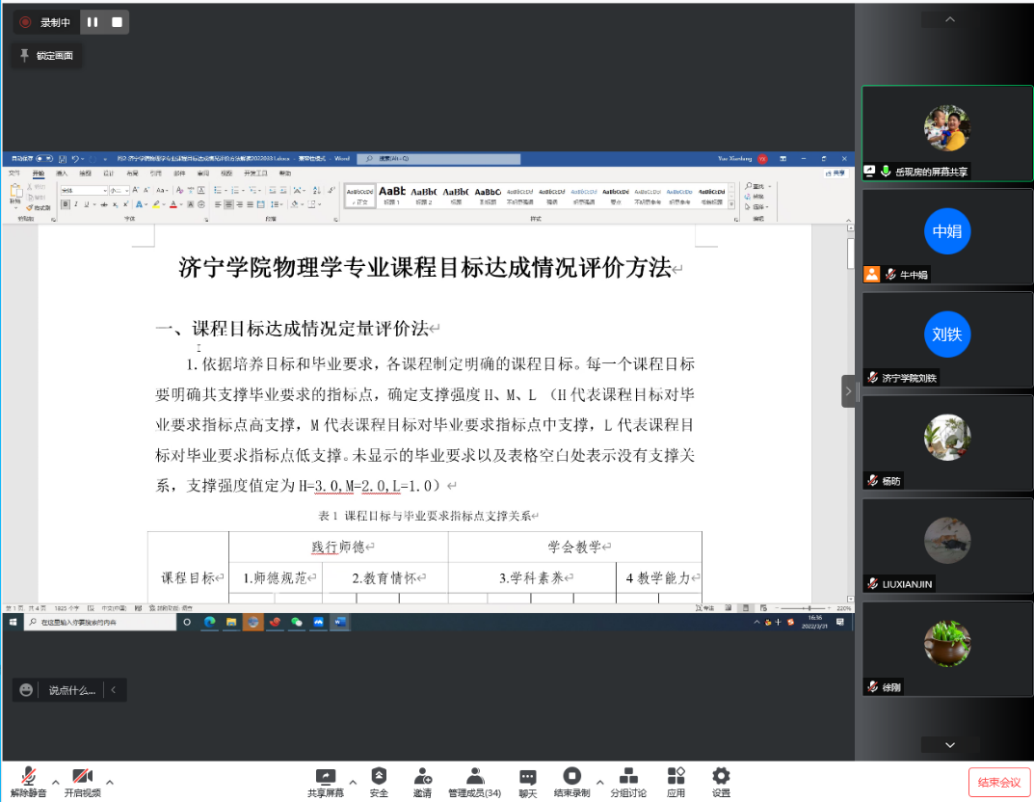
Task: Click the Lock Screen (锁定画面) button
Action: click(44, 56)
